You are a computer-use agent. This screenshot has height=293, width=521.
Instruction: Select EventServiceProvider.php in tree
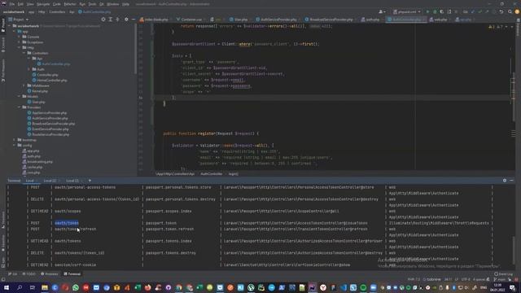[48, 129]
